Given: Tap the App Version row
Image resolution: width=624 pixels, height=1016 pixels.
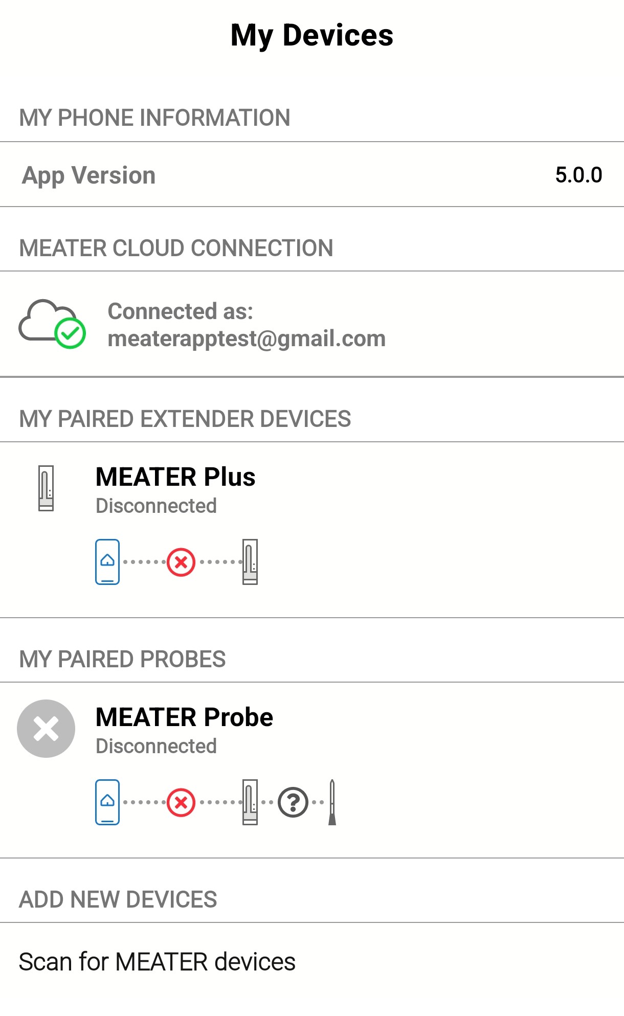Looking at the screenshot, I should [x=312, y=175].
